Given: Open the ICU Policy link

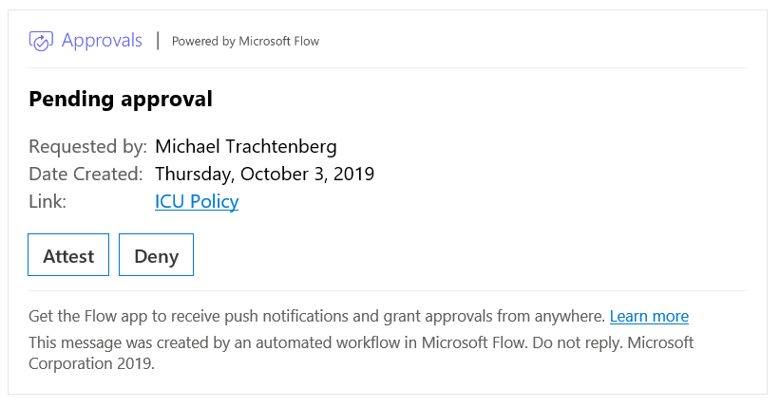Looking at the screenshot, I should (x=197, y=201).
